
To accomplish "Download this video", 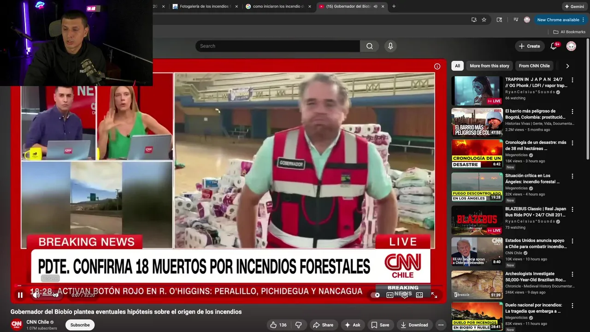I will tap(414, 325).
